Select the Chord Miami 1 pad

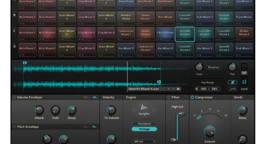pyautogui.click(x=165, y=32)
